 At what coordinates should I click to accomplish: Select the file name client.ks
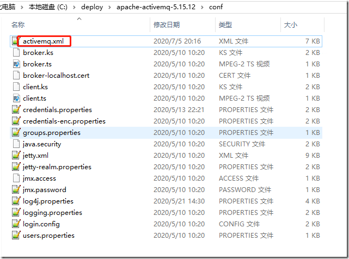click(x=35, y=87)
